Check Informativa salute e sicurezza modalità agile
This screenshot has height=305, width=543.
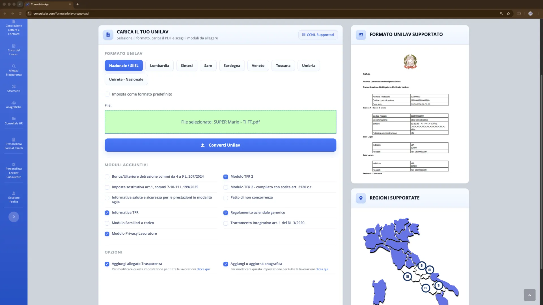click(x=107, y=198)
